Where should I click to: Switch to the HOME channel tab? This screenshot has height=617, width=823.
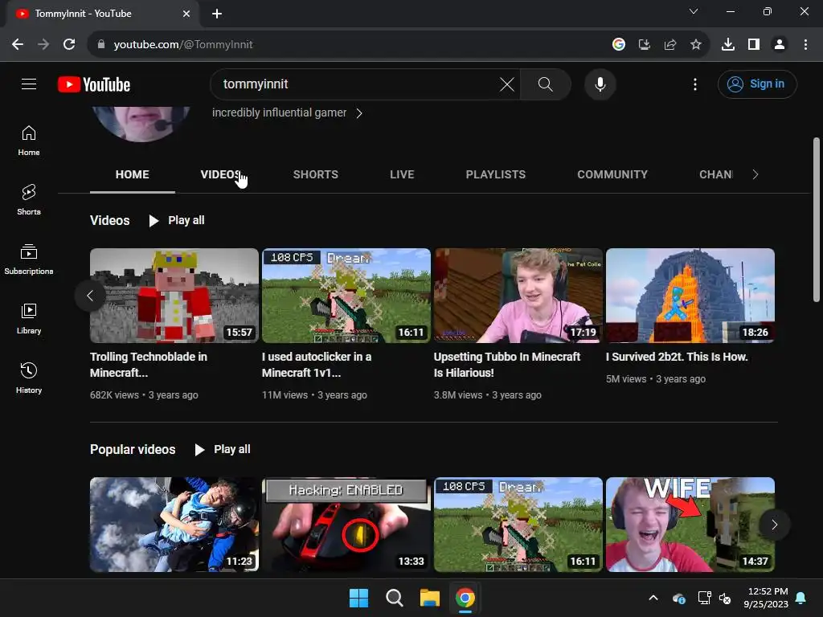133,174
